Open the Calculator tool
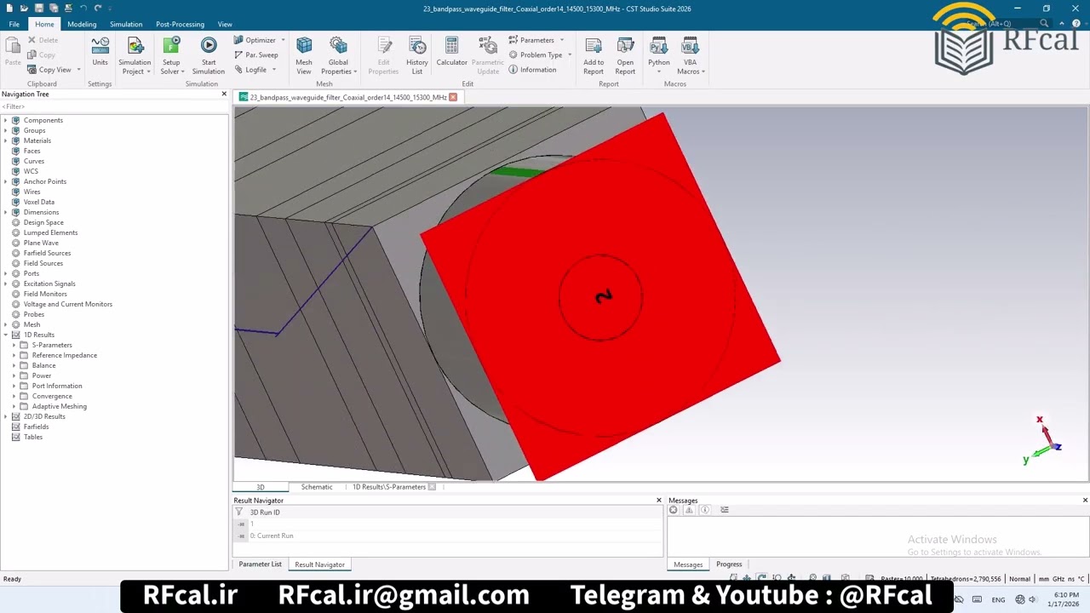The image size is (1090, 613). tap(451, 53)
